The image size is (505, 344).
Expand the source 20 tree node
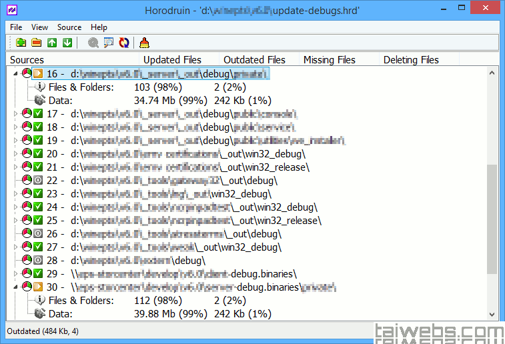pyautogui.click(x=16, y=153)
